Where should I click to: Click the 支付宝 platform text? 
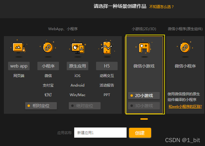(48, 85)
